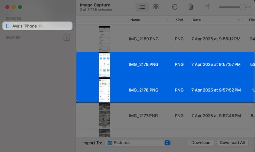Click the Import To dropdown arrows

(167, 143)
